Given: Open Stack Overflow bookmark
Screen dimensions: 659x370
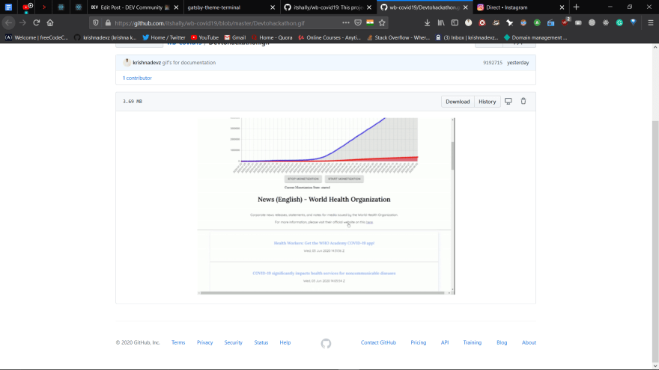Looking at the screenshot, I should tap(398, 37).
